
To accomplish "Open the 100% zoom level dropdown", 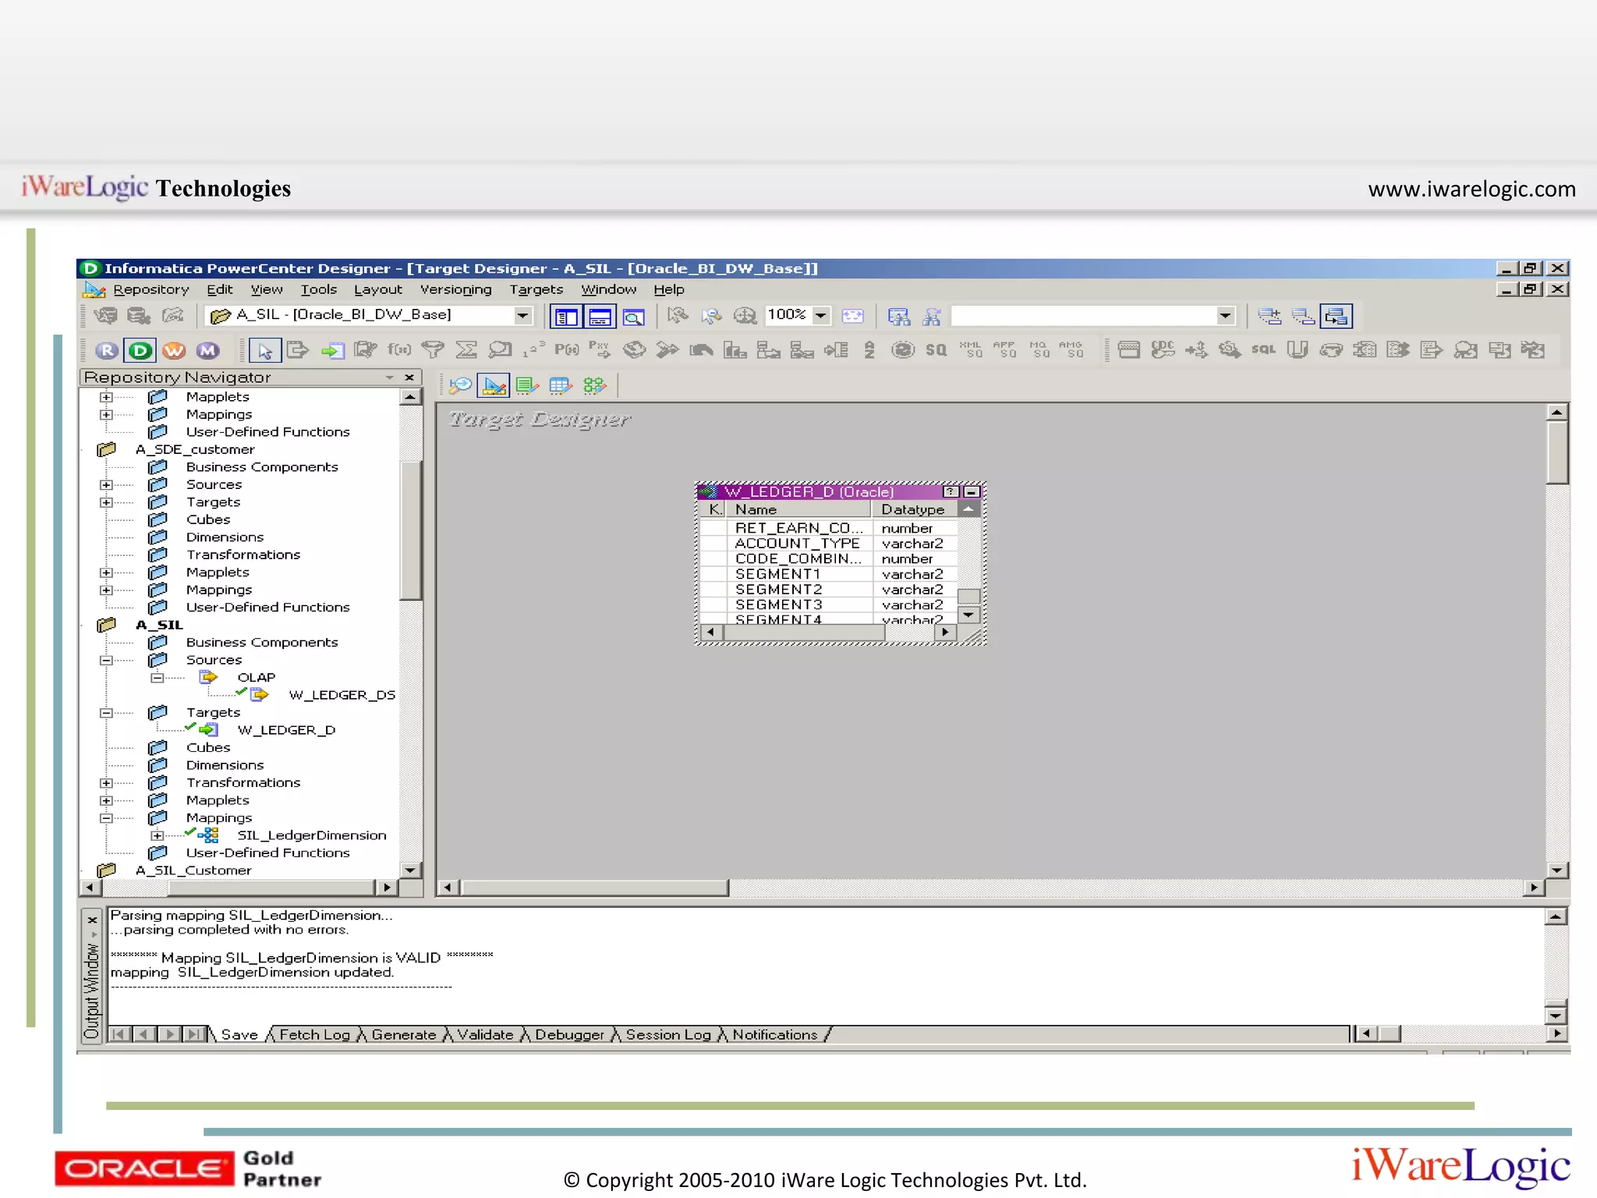I will (821, 316).
